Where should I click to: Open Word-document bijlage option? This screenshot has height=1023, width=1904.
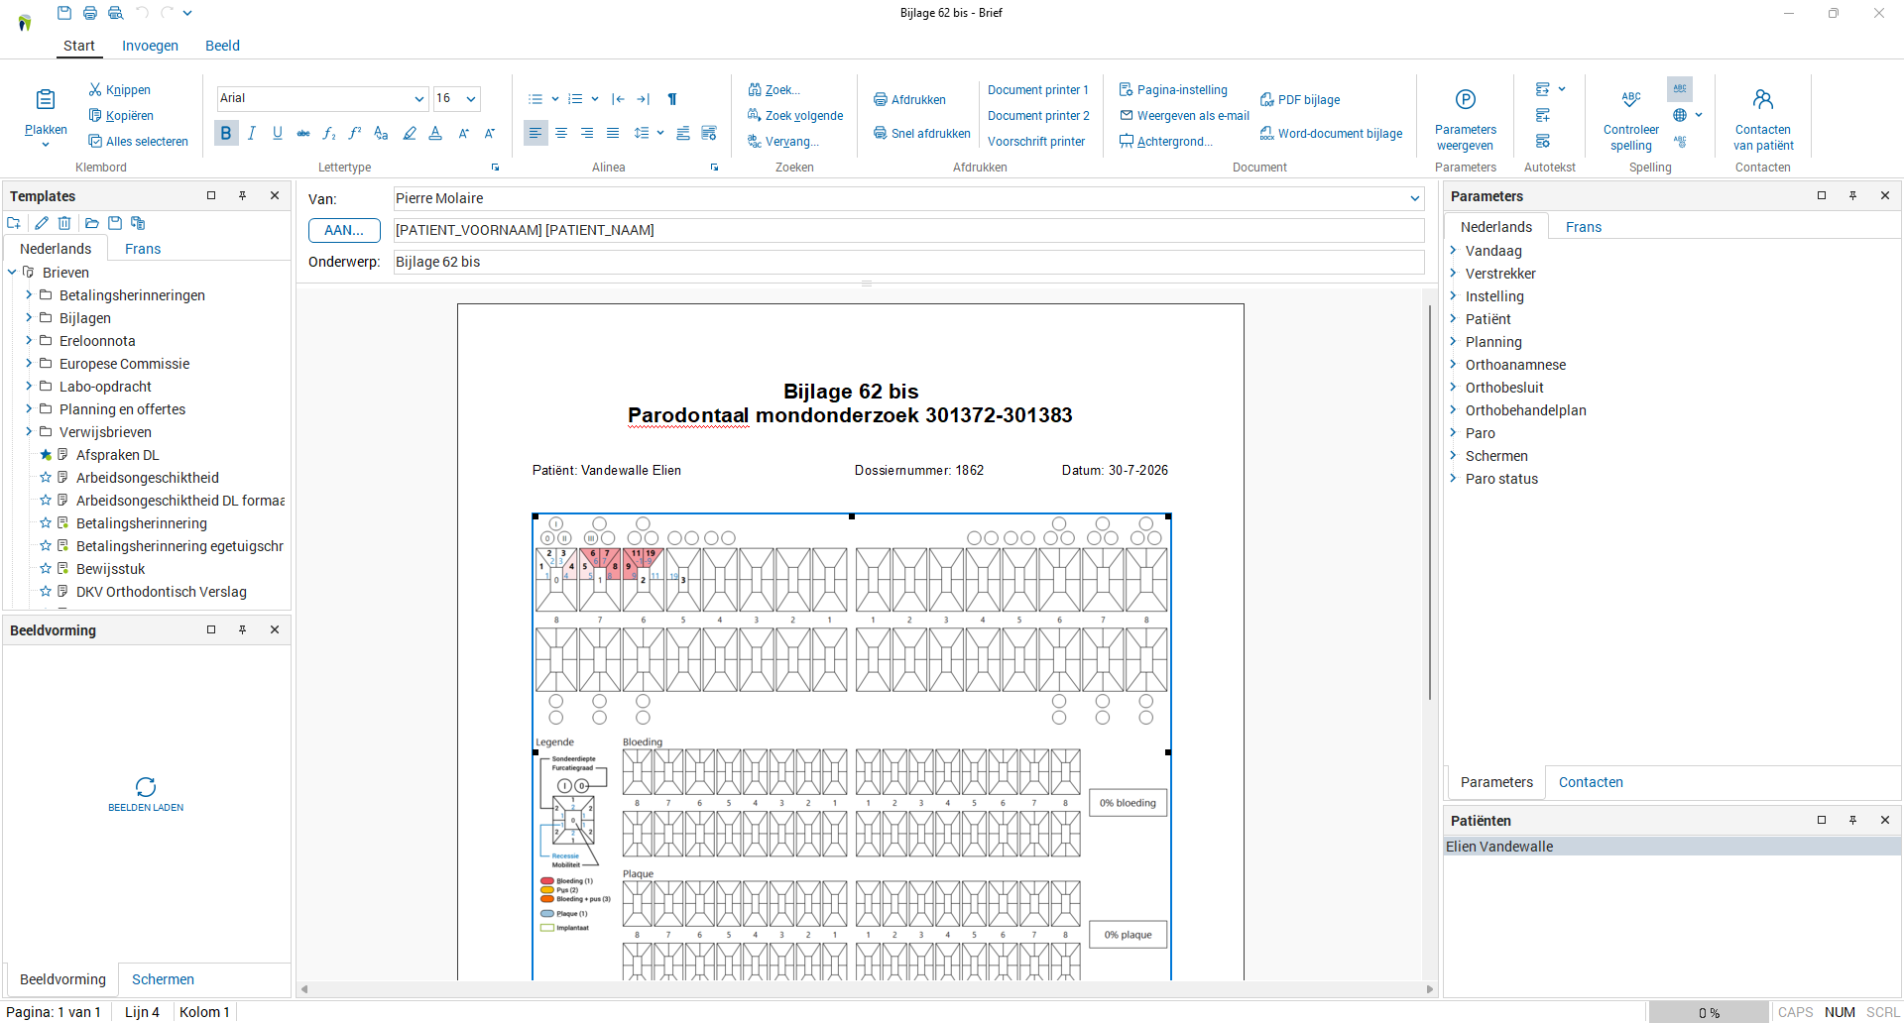click(x=1331, y=134)
